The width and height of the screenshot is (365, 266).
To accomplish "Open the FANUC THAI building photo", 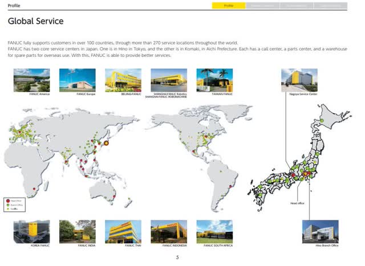I will tap(123, 232).
